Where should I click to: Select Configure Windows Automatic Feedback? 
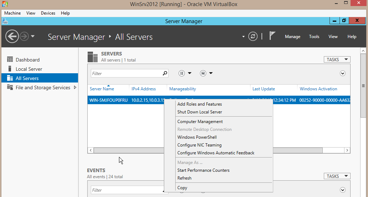coord(216,153)
